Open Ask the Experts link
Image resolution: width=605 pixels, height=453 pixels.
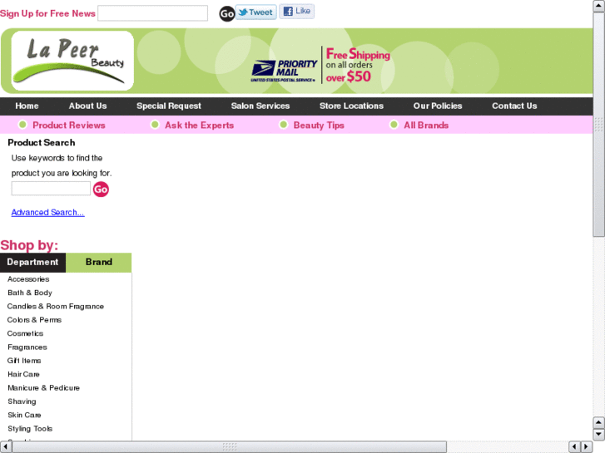coord(200,126)
